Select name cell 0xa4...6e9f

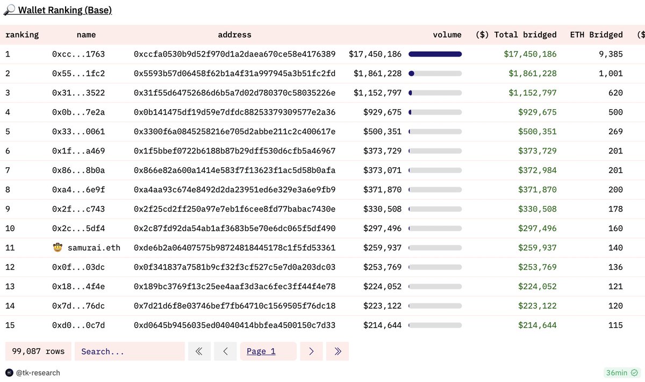pos(78,189)
